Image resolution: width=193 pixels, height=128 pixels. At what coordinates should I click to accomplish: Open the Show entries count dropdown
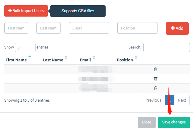(25, 47)
